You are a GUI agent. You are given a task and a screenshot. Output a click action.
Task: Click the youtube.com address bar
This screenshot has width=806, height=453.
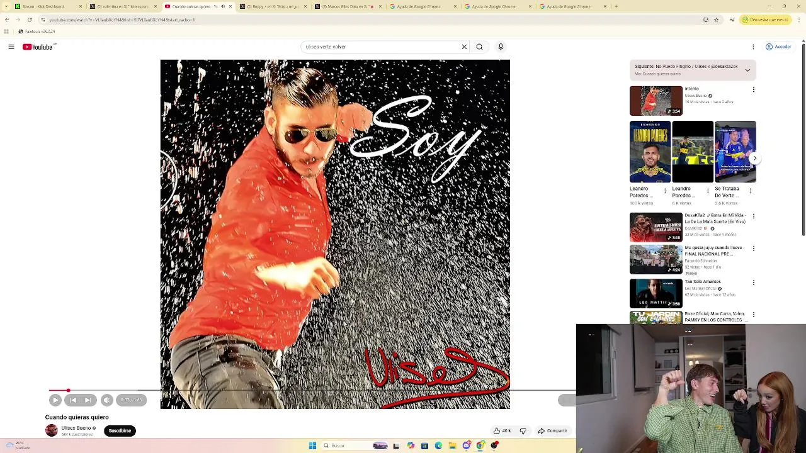(372, 20)
